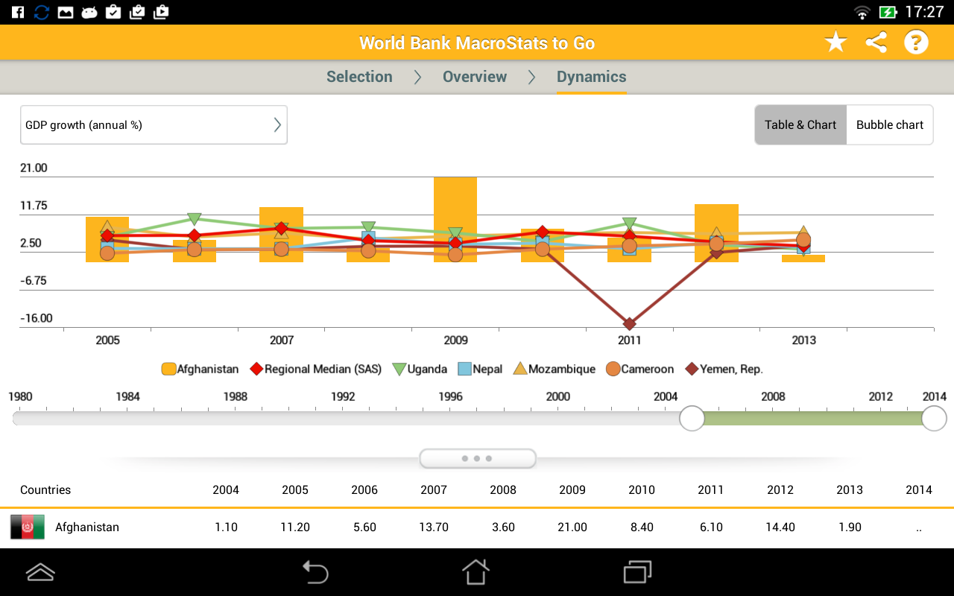This screenshot has height=596, width=954.
Task: Click the right year range slider handle
Action: tap(934, 419)
